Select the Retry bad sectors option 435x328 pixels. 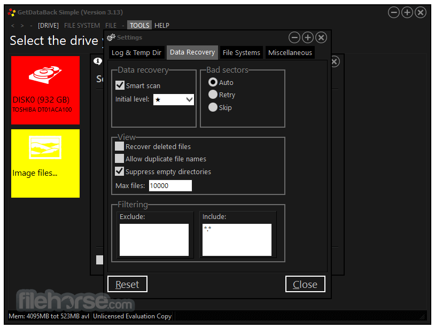pos(213,95)
